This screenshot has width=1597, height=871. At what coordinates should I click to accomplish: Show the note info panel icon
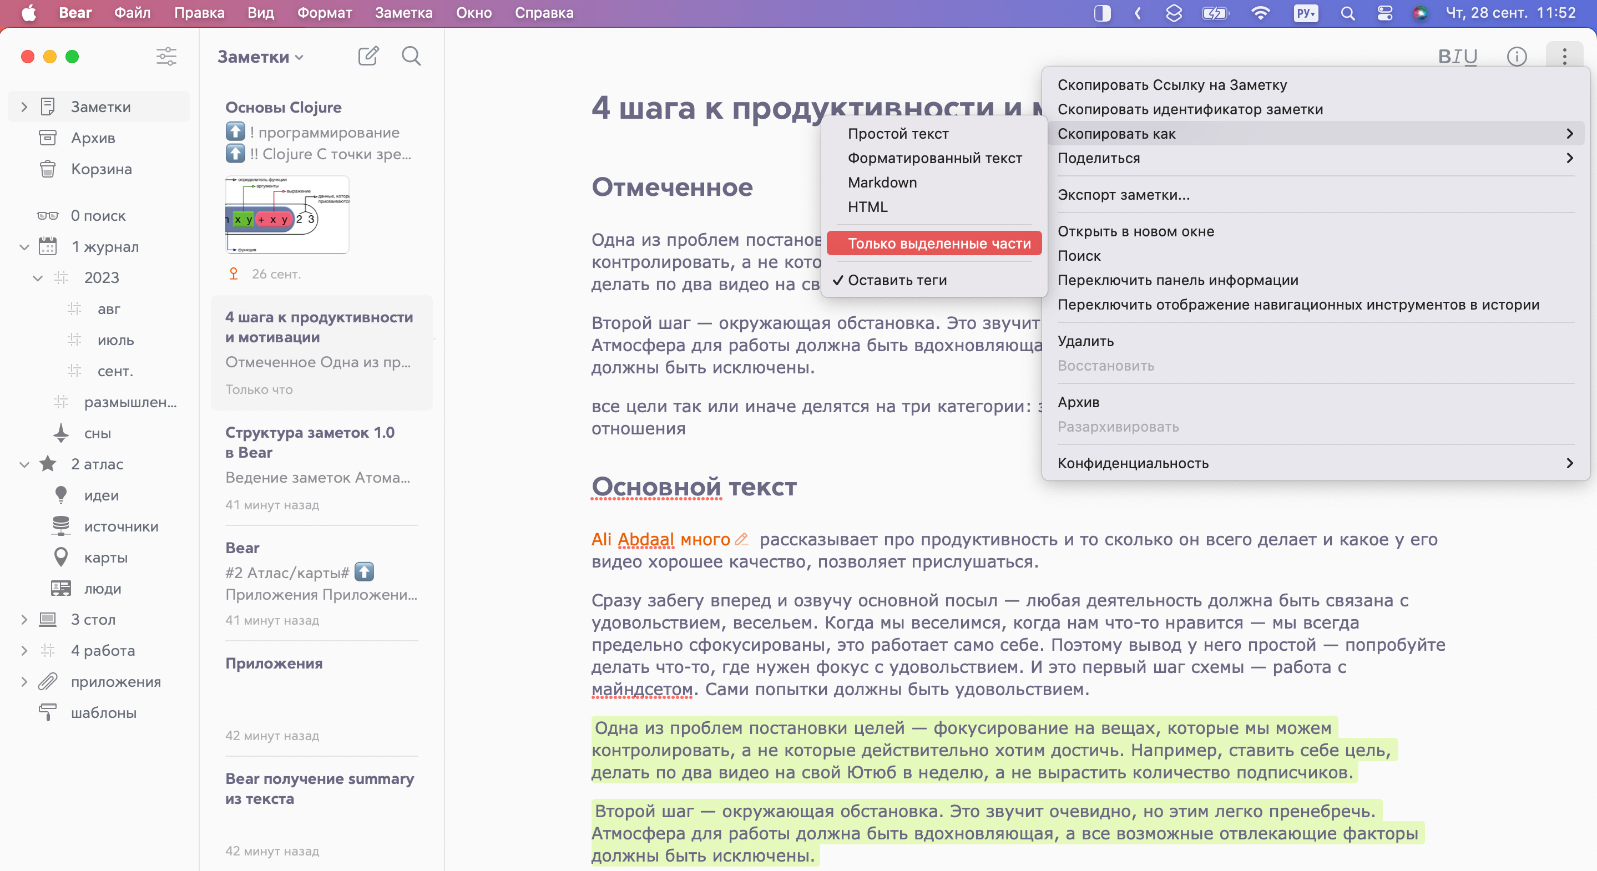click(1517, 57)
